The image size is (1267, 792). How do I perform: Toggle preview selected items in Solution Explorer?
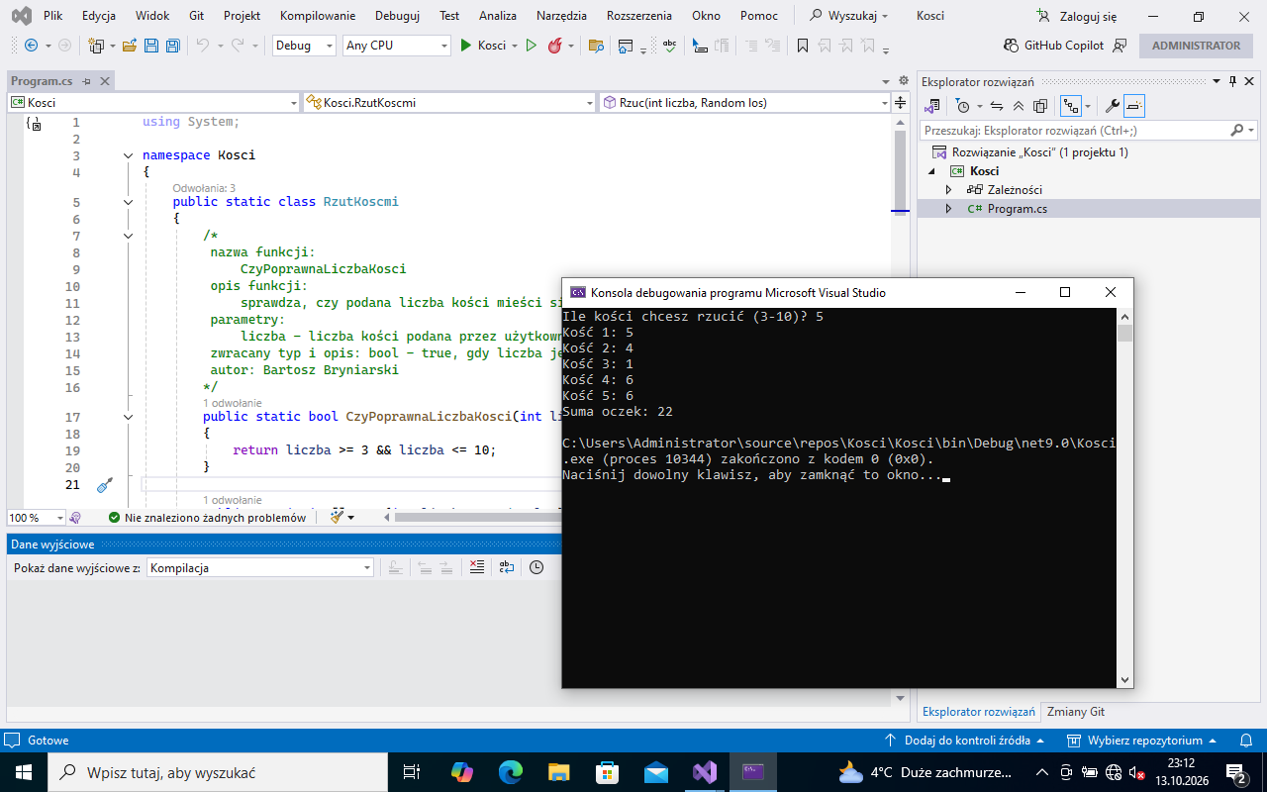pyautogui.click(x=1134, y=106)
